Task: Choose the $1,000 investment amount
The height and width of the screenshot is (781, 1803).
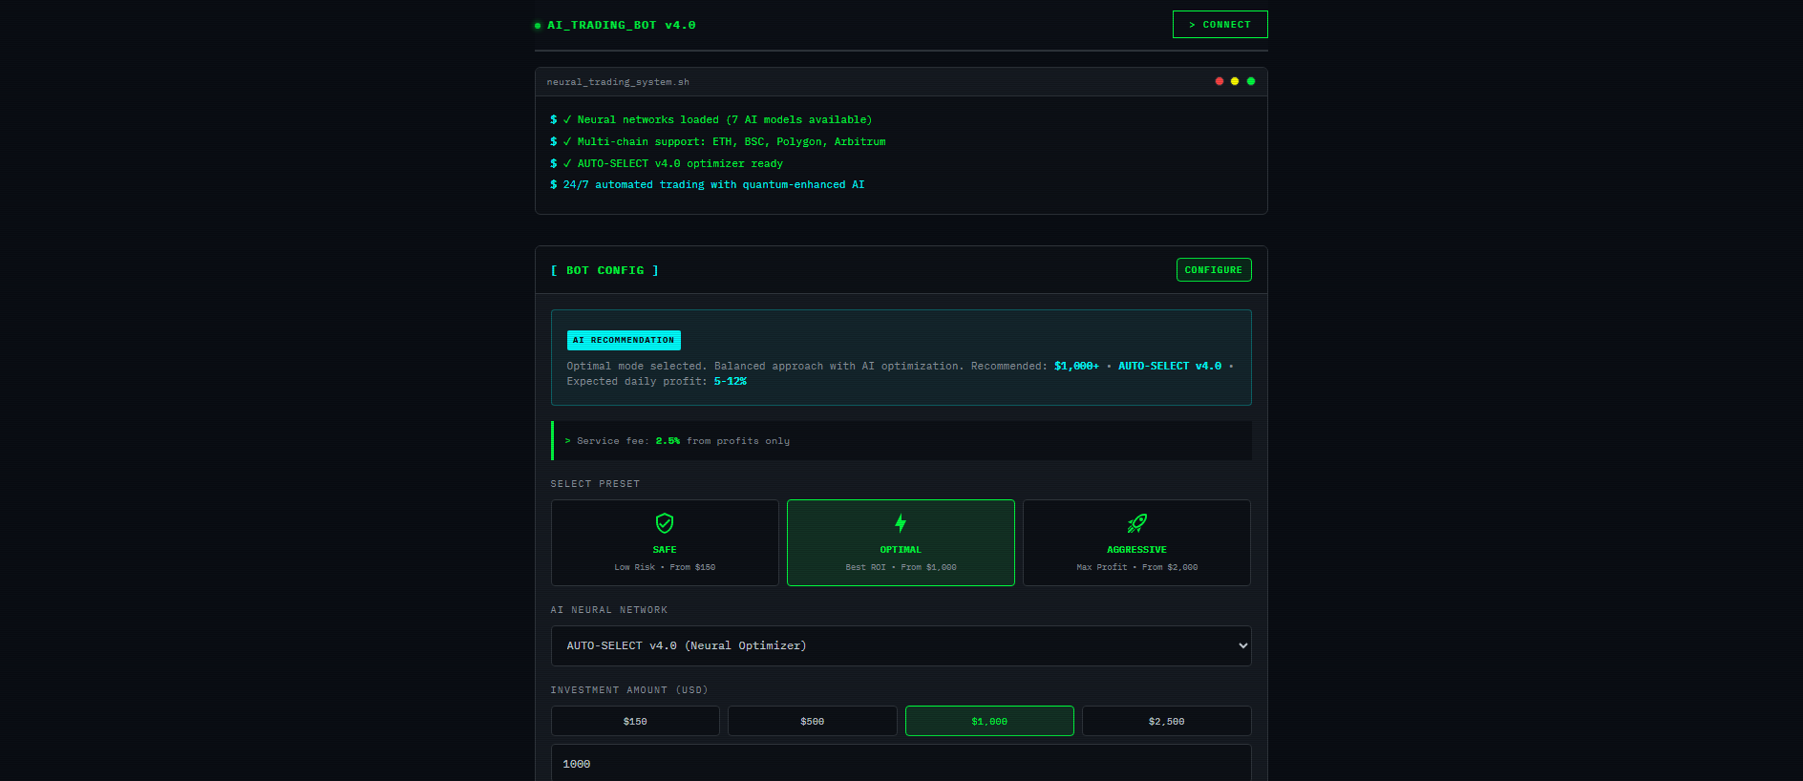Action: coord(989,721)
